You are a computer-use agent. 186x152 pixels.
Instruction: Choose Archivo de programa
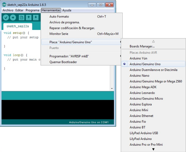click(x=81, y=22)
